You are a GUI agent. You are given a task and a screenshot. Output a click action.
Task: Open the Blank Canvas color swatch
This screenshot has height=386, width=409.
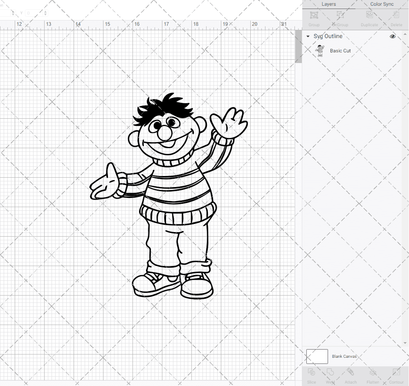coord(317,356)
